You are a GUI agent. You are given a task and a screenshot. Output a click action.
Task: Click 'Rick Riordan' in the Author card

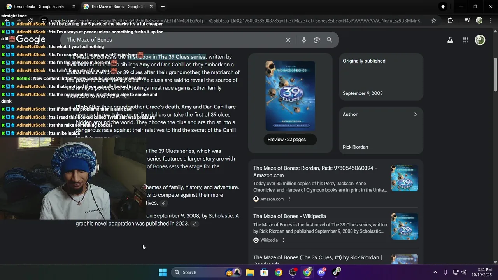click(355, 147)
